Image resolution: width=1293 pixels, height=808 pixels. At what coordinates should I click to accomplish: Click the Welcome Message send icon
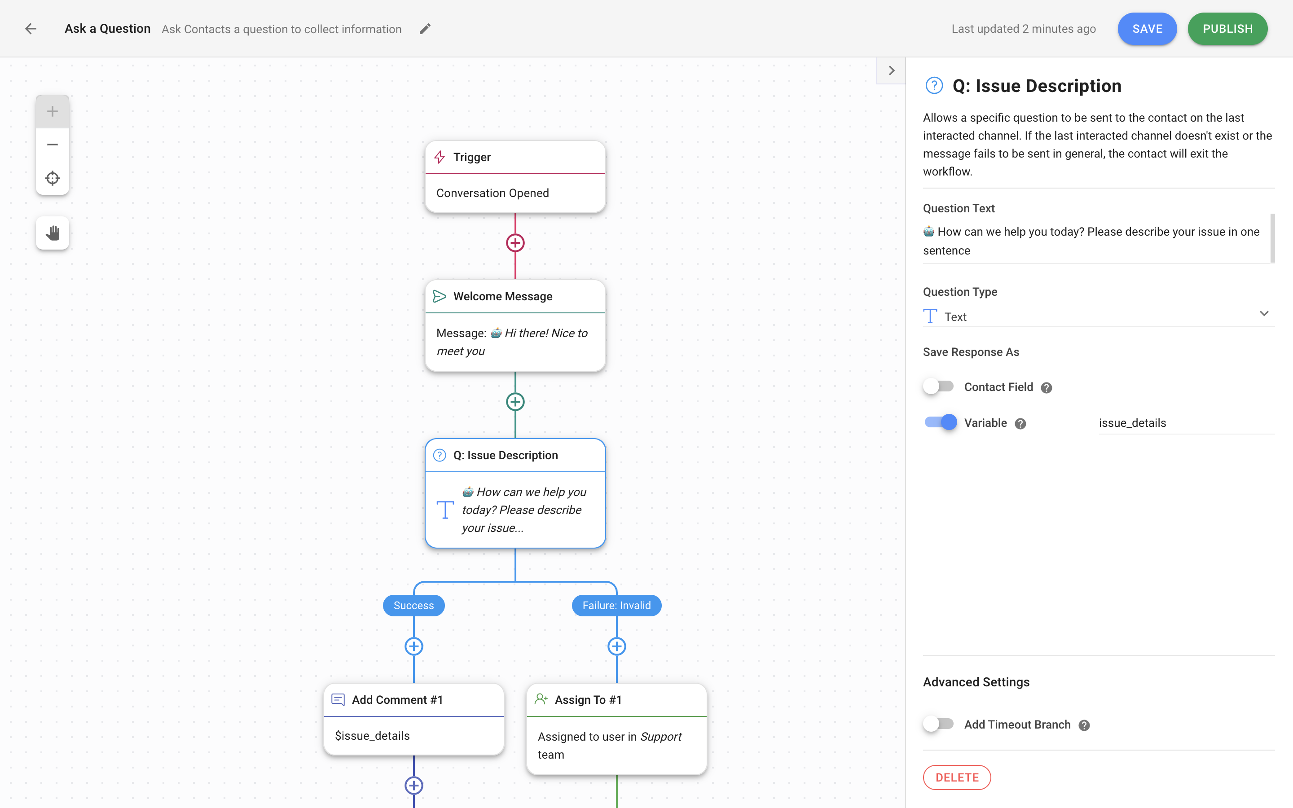point(440,296)
